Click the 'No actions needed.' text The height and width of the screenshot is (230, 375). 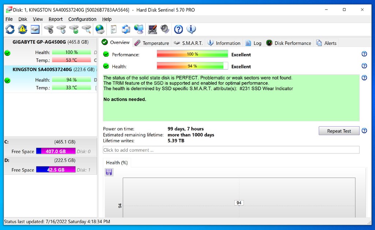pyautogui.click(x=125, y=99)
